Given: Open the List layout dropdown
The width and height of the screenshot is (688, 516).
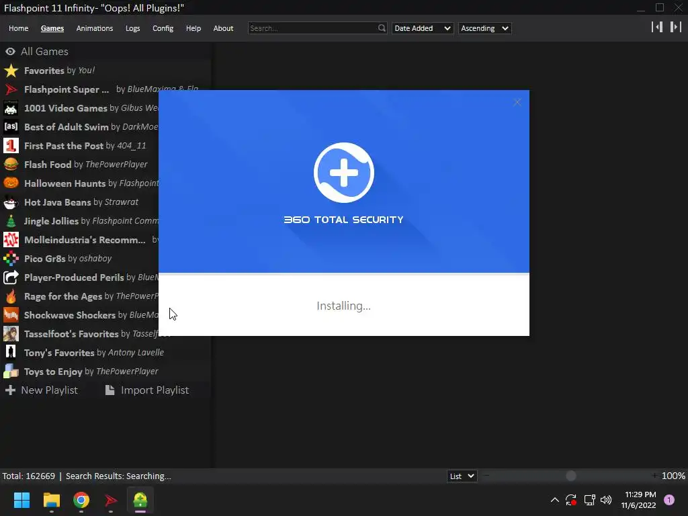Looking at the screenshot, I should [x=462, y=476].
